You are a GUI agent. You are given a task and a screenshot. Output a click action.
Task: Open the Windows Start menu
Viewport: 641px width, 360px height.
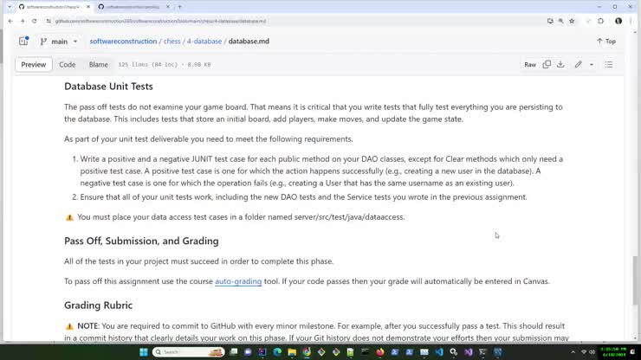pos(144,352)
